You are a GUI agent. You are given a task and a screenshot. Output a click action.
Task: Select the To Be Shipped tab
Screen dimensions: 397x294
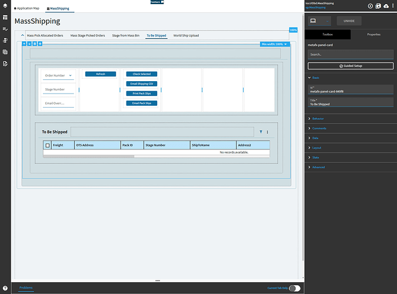pos(156,35)
